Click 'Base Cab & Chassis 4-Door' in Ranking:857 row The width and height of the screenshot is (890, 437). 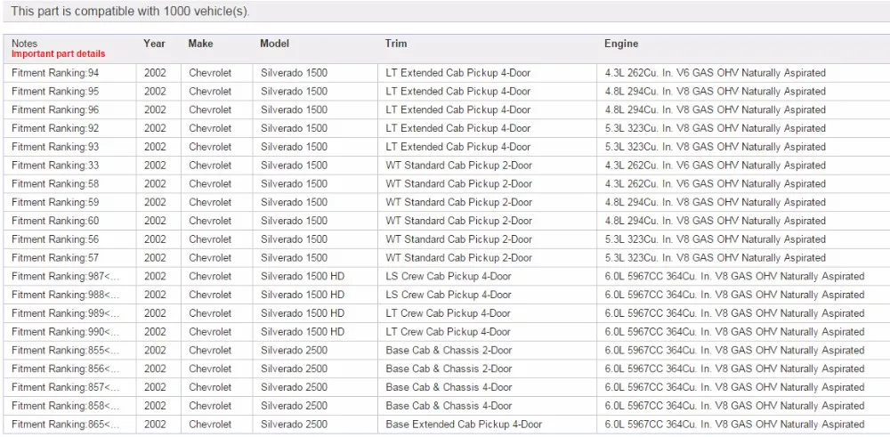pos(449,388)
